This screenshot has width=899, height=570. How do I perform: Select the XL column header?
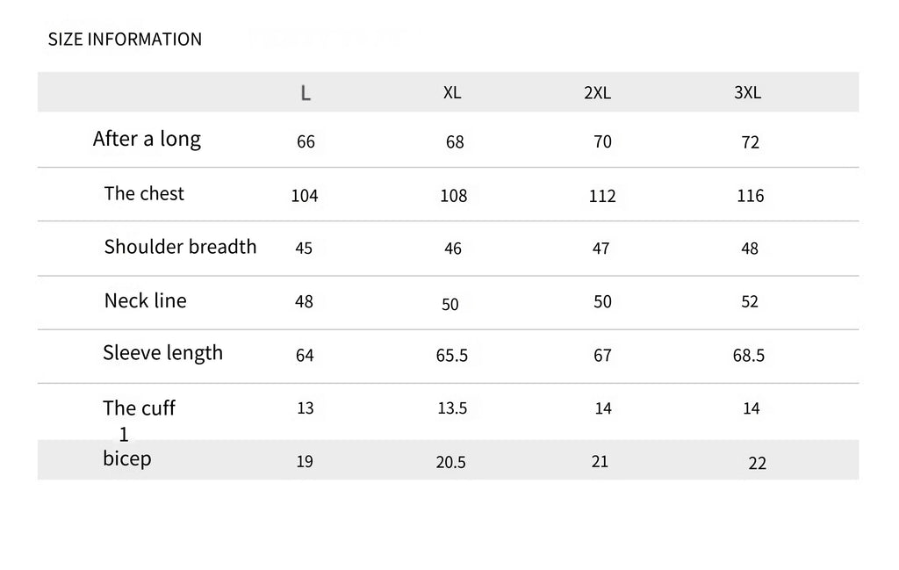click(452, 92)
